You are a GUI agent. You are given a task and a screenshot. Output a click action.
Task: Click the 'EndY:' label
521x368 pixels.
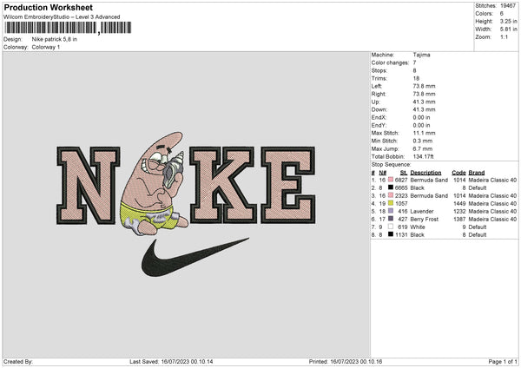point(379,125)
